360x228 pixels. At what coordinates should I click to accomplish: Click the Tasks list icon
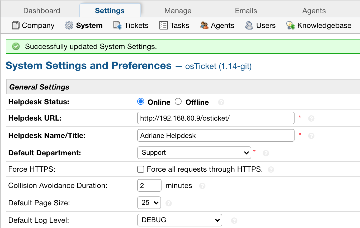click(x=163, y=25)
